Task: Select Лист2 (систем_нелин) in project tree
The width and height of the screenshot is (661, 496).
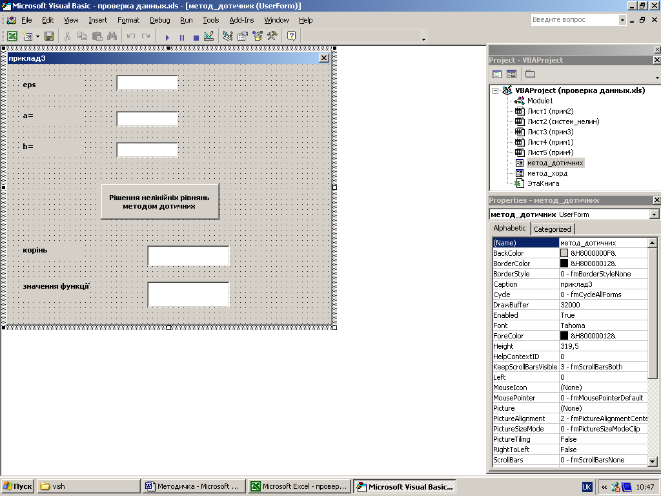Action: (563, 121)
